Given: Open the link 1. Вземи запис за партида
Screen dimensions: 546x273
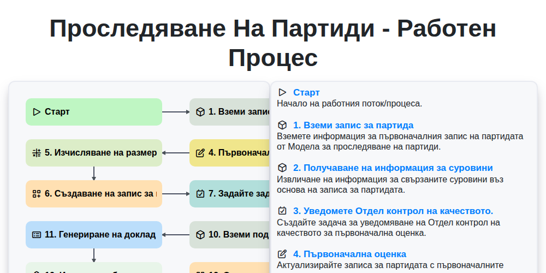Looking at the screenshot, I should click(x=353, y=125).
